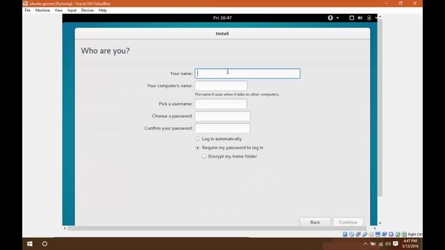The height and width of the screenshot is (250, 445).
Task: Minimize the VirtualBox window
Action: (387, 3)
